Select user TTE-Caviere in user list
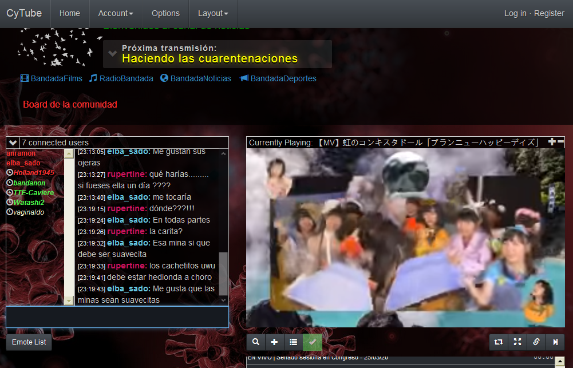This screenshot has height=368, width=573. [34, 193]
